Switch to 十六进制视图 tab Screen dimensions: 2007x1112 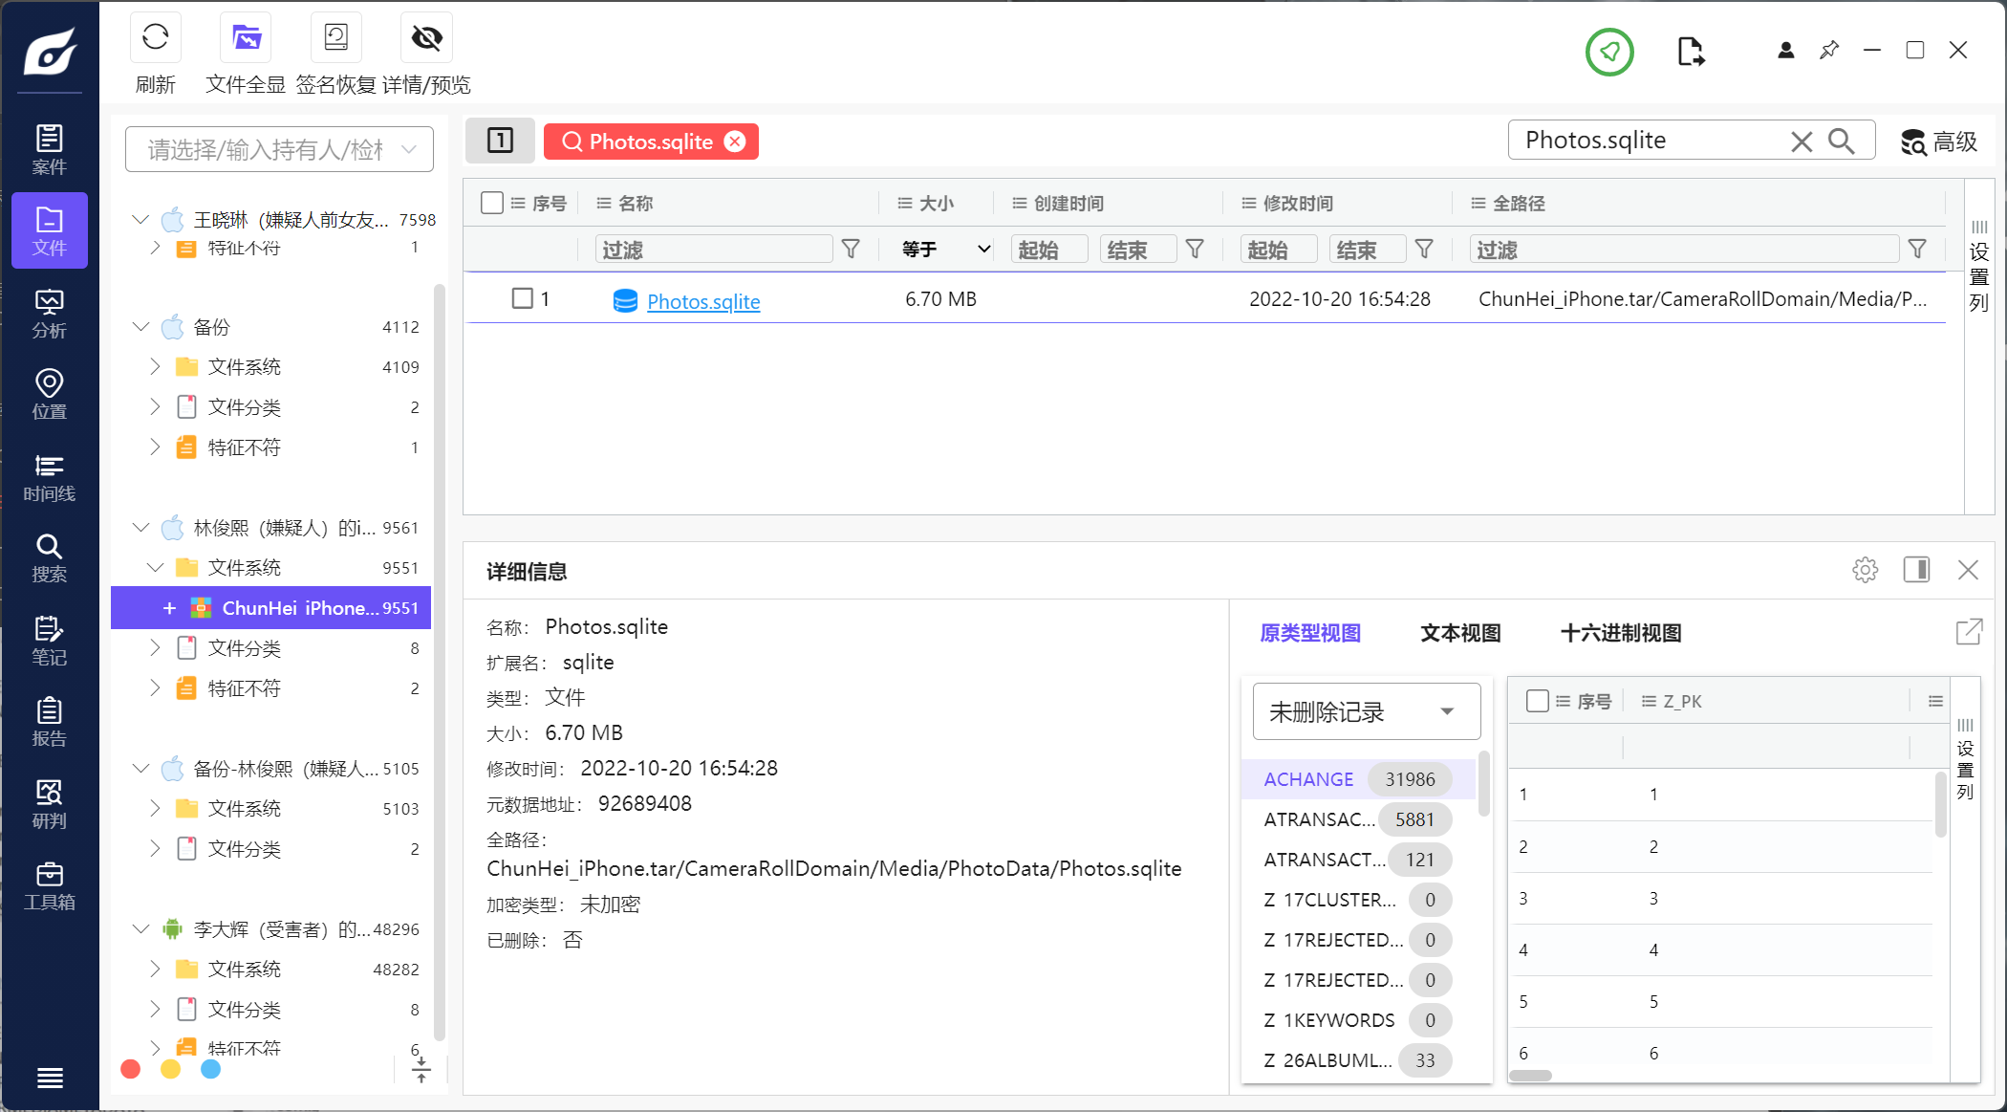pyautogui.click(x=1620, y=633)
